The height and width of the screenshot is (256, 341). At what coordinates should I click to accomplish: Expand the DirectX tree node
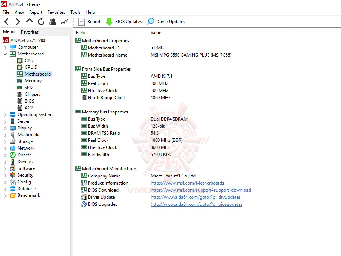click(6, 155)
